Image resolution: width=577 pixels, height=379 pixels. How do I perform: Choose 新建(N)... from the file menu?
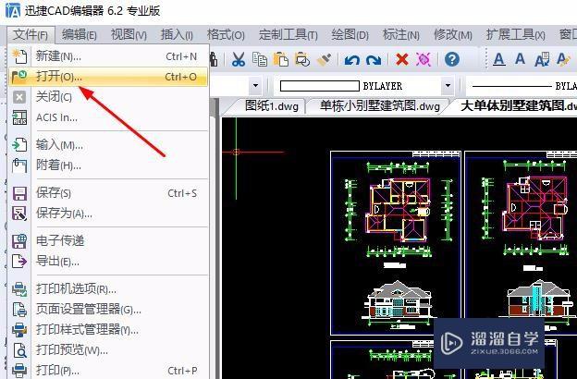pyautogui.click(x=108, y=56)
